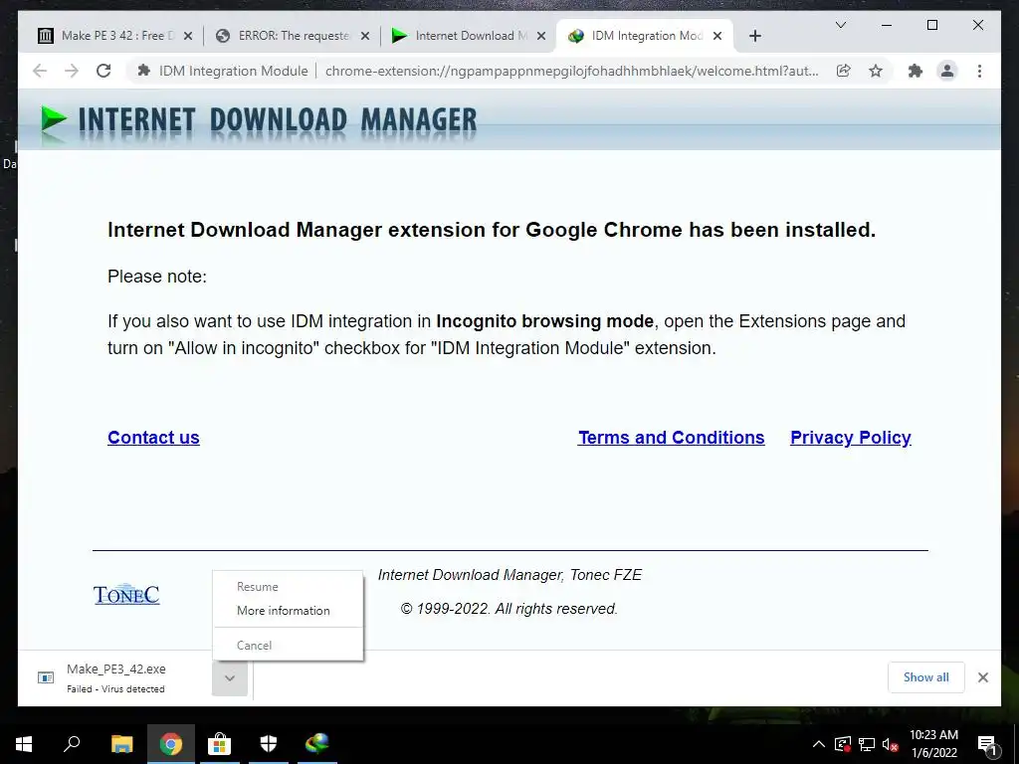The width and height of the screenshot is (1019, 764).
Task: Share this page icon
Action: pos(844,71)
